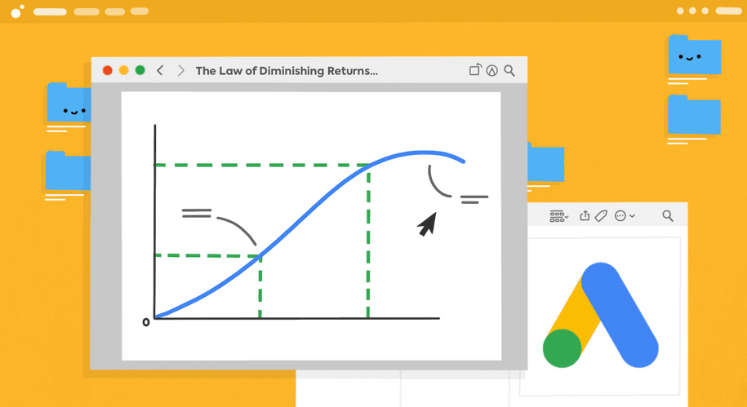Select the lower-left desktop folder
747x407 pixels.
coord(67,170)
